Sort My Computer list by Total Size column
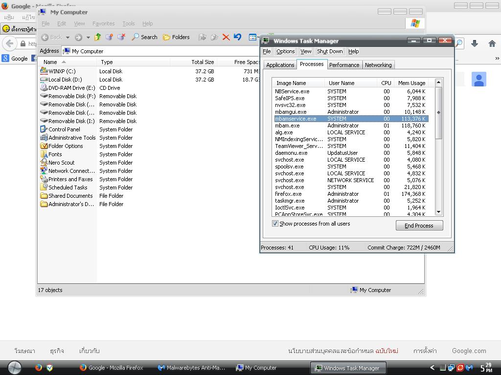The image size is (501, 375). click(194, 62)
